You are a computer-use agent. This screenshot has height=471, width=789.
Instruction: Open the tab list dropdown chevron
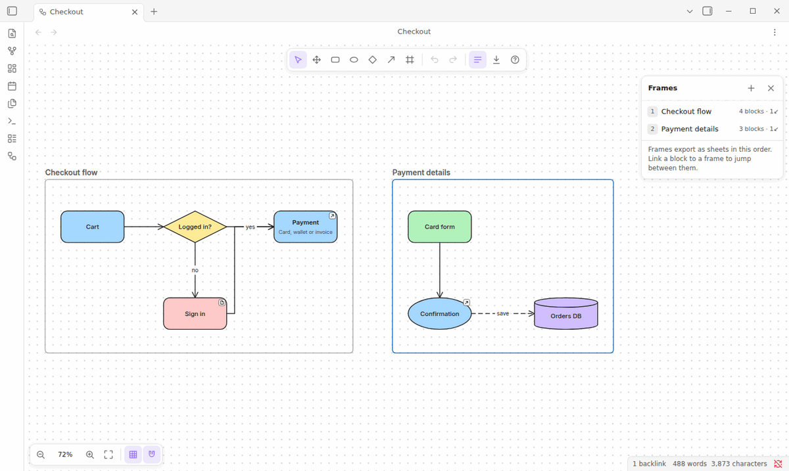pos(689,11)
